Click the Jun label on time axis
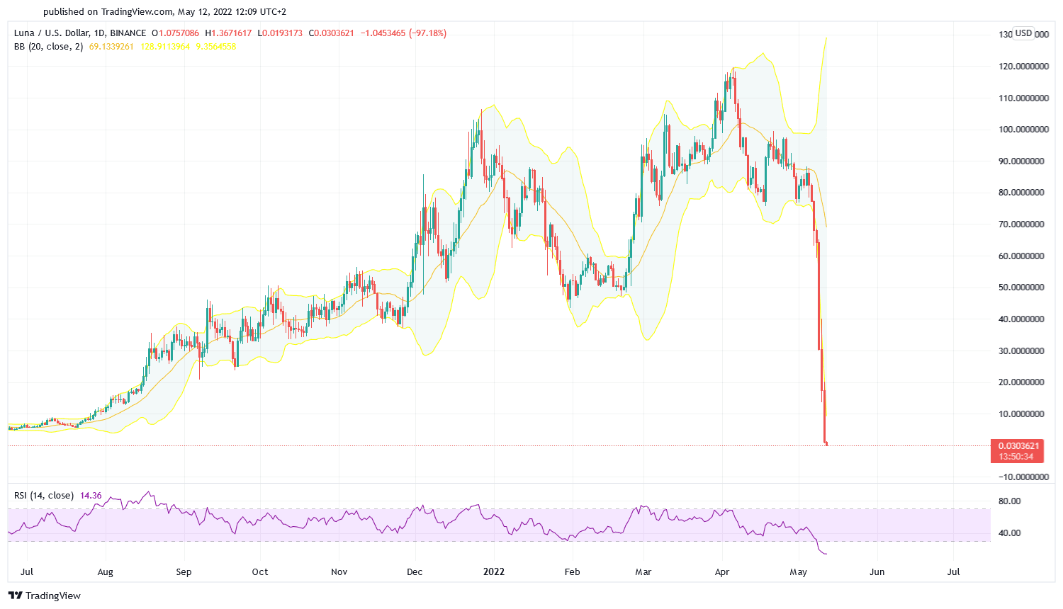The width and height of the screenshot is (1063, 609). [x=877, y=572]
